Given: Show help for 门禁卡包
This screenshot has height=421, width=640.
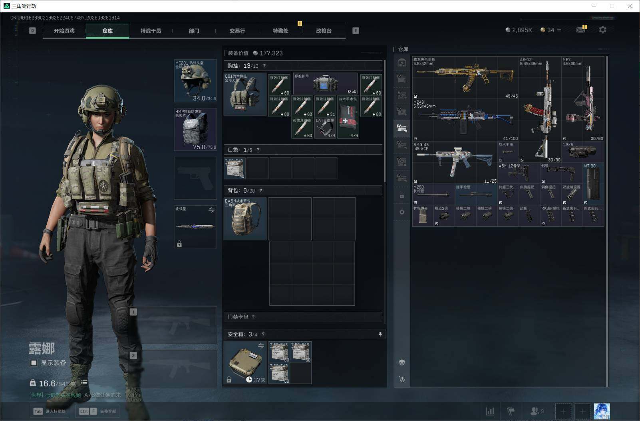Looking at the screenshot, I should click(253, 317).
